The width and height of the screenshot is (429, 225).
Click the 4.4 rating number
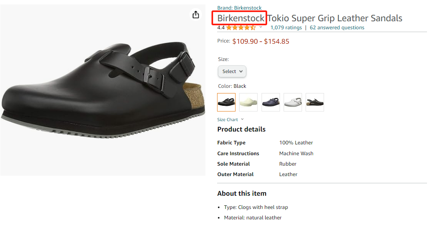(x=221, y=28)
